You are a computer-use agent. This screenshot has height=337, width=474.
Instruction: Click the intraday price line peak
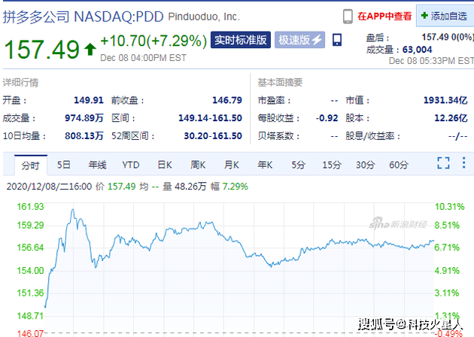click(x=73, y=209)
